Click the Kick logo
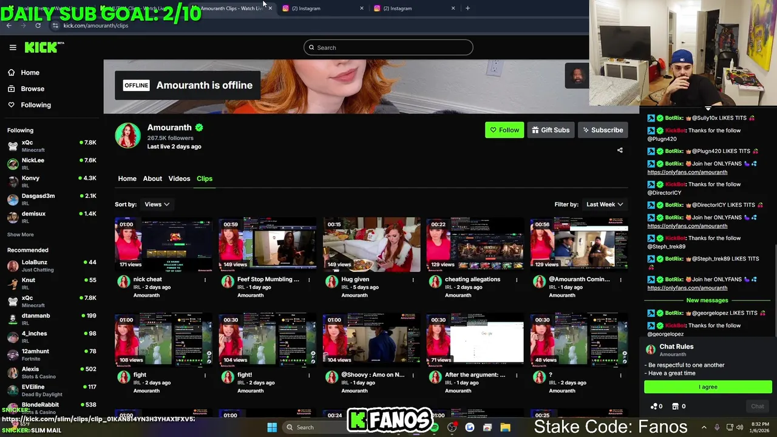The height and width of the screenshot is (437, 777). pos(44,47)
